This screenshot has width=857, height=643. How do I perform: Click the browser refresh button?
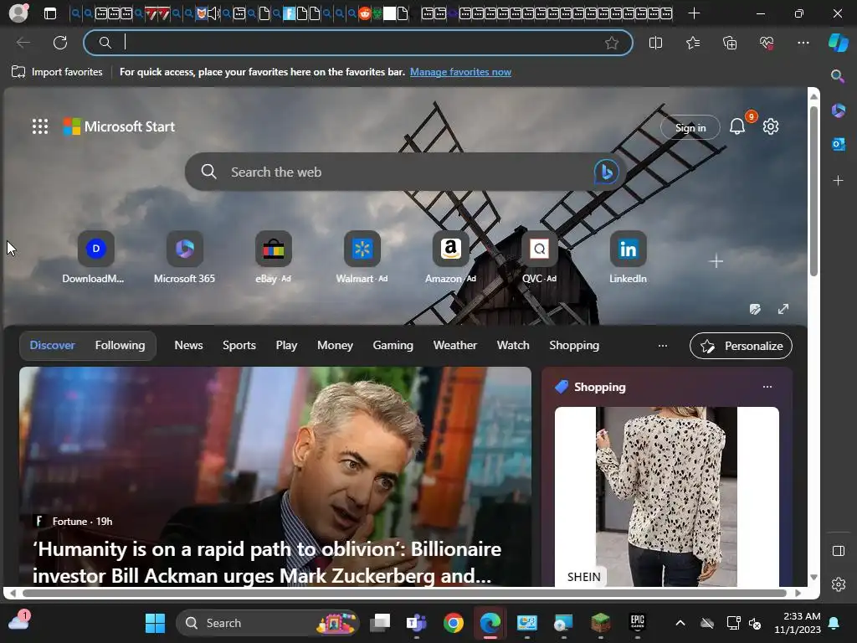(x=60, y=43)
